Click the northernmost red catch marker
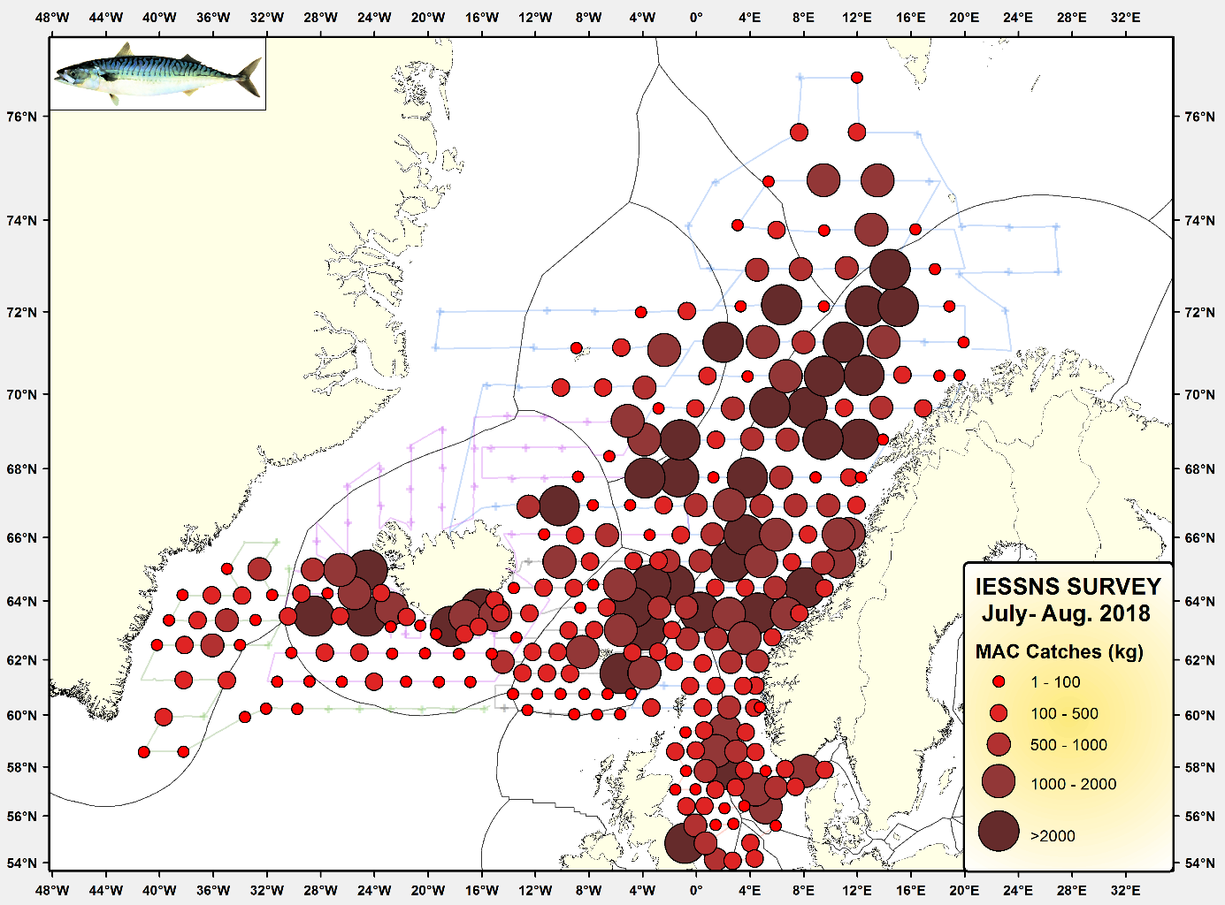Viewport: 1225px width, 905px height. (856, 78)
